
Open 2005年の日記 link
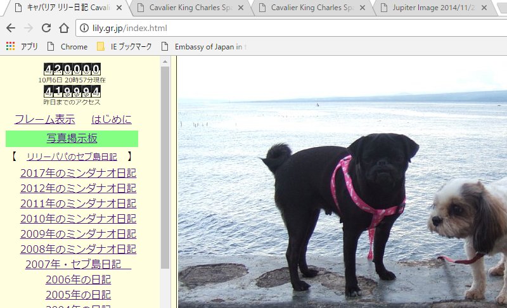pyautogui.click(x=78, y=295)
